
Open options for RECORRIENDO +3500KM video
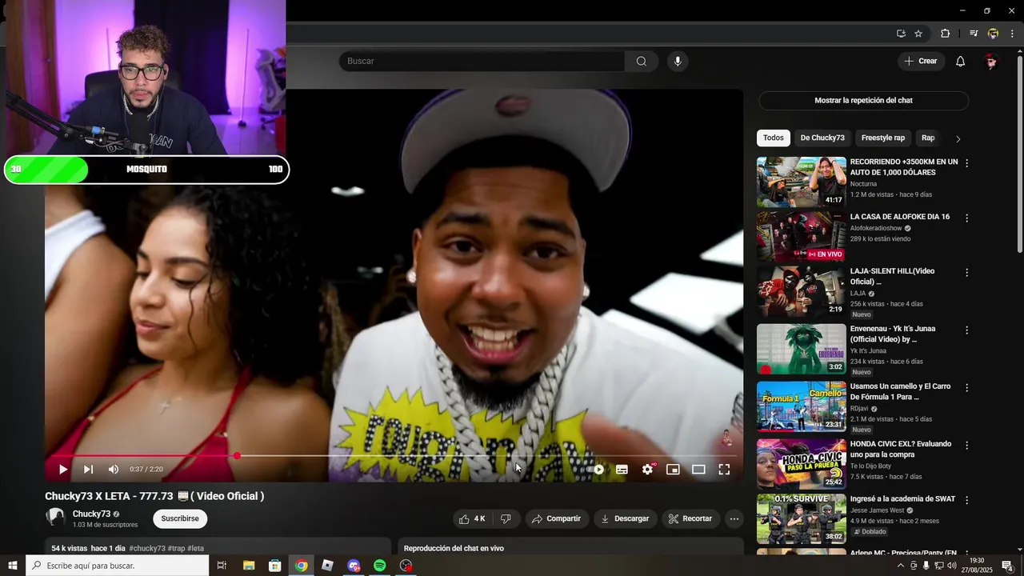[x=966, y=163]
